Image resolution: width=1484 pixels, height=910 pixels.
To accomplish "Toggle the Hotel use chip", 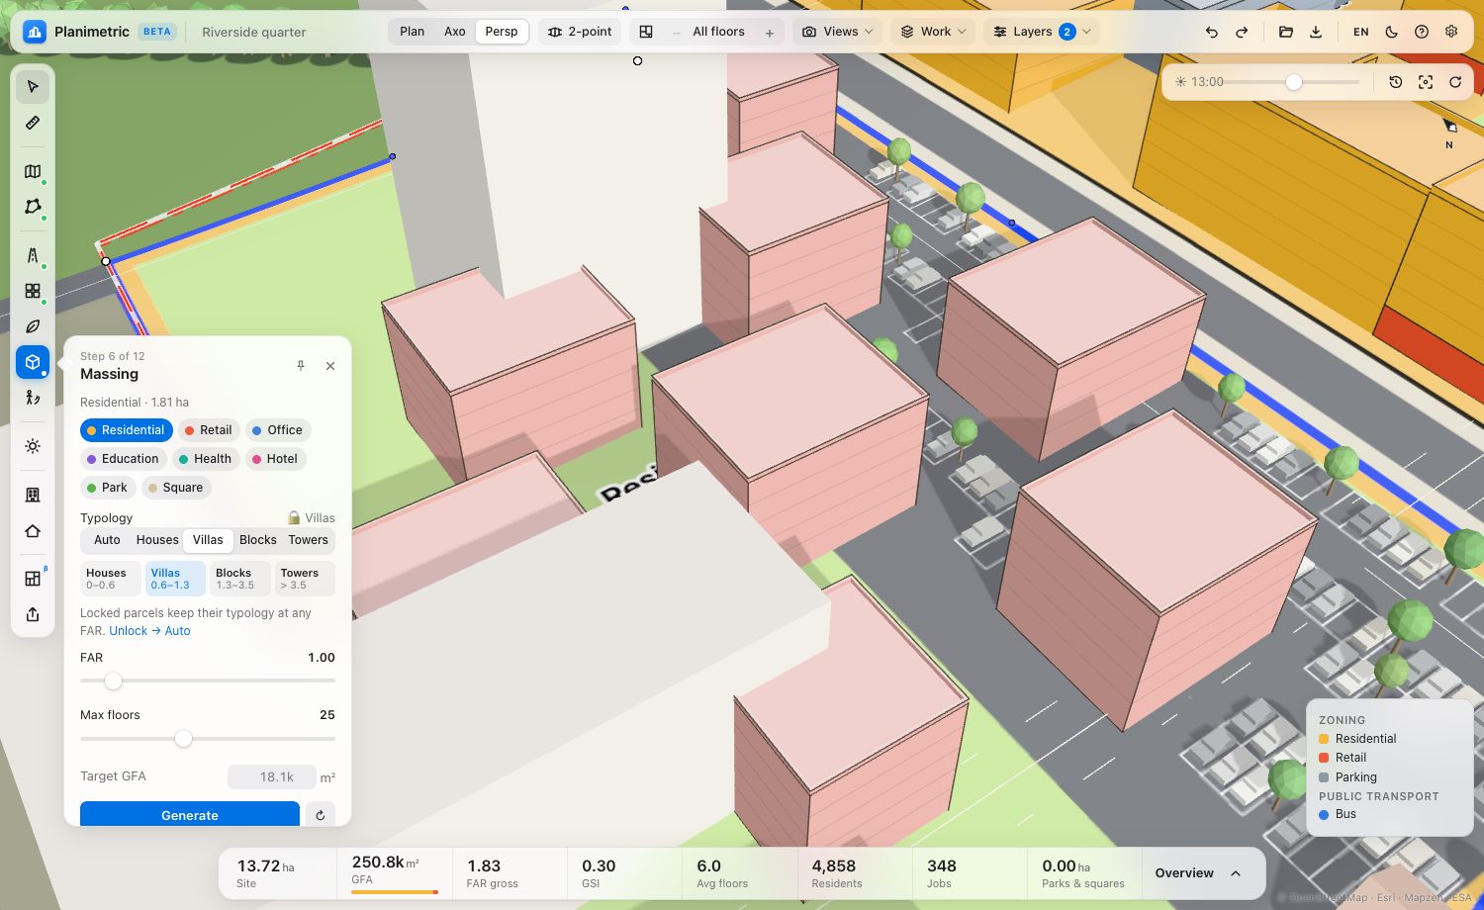I will click(x=276, y=459).
